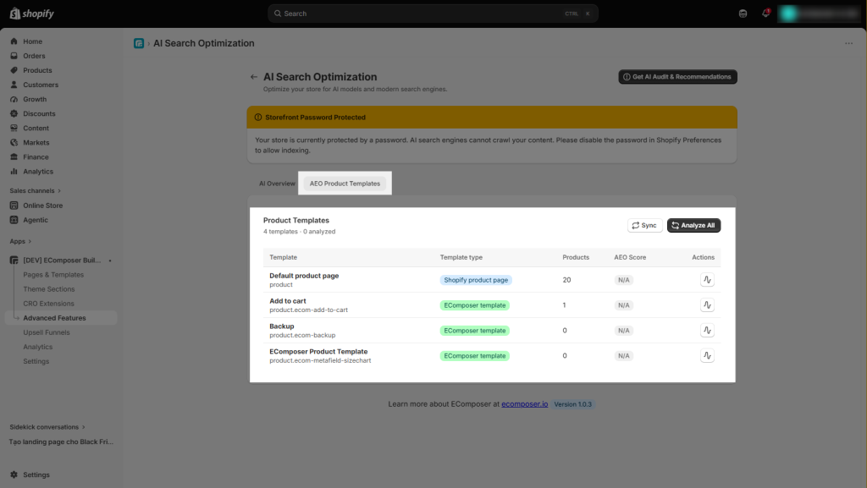Viewport: 867px width, 488px height.
Task: Click the Discounts sidebar icon
Action: tap(14, 113)
